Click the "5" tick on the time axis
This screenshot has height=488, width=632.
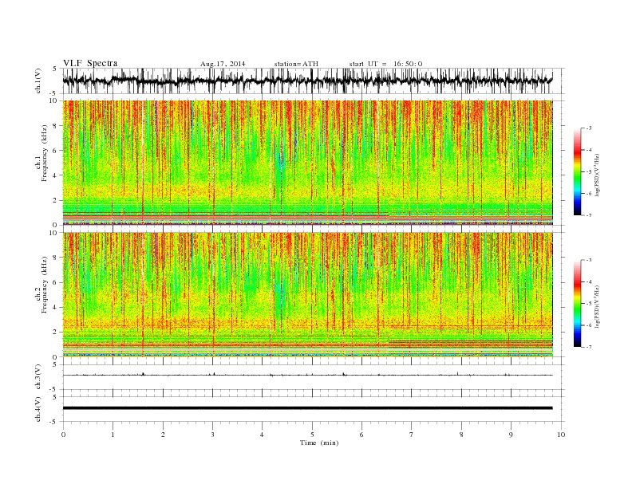click(312, 435)
